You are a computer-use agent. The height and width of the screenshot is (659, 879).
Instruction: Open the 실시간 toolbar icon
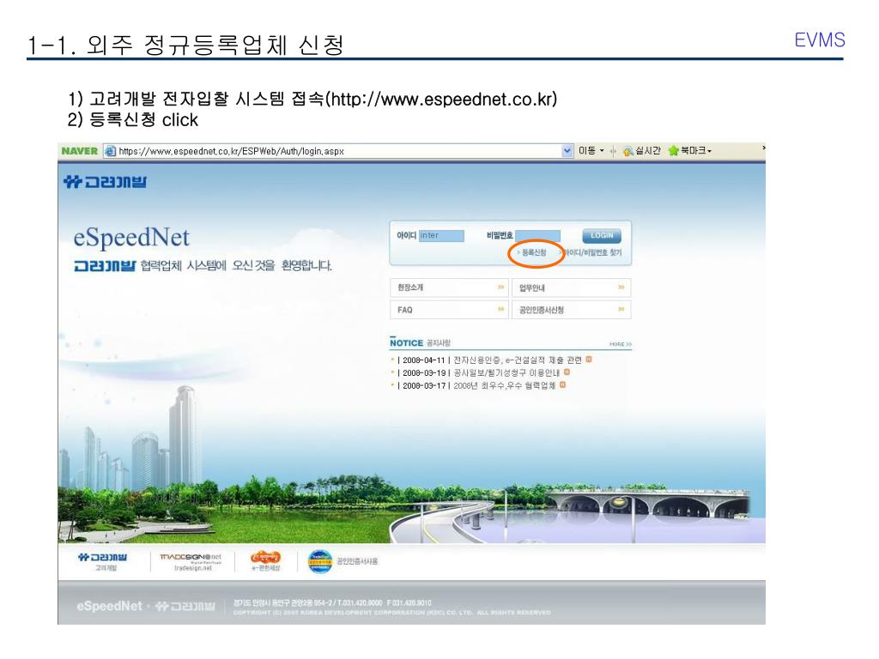pyautogui.click(x=642, y=151)
